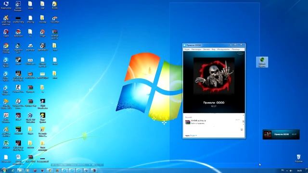Click the RU language indicator in tray
The image size is (308, 173).
pyautogui.click(x=282, y=170)
